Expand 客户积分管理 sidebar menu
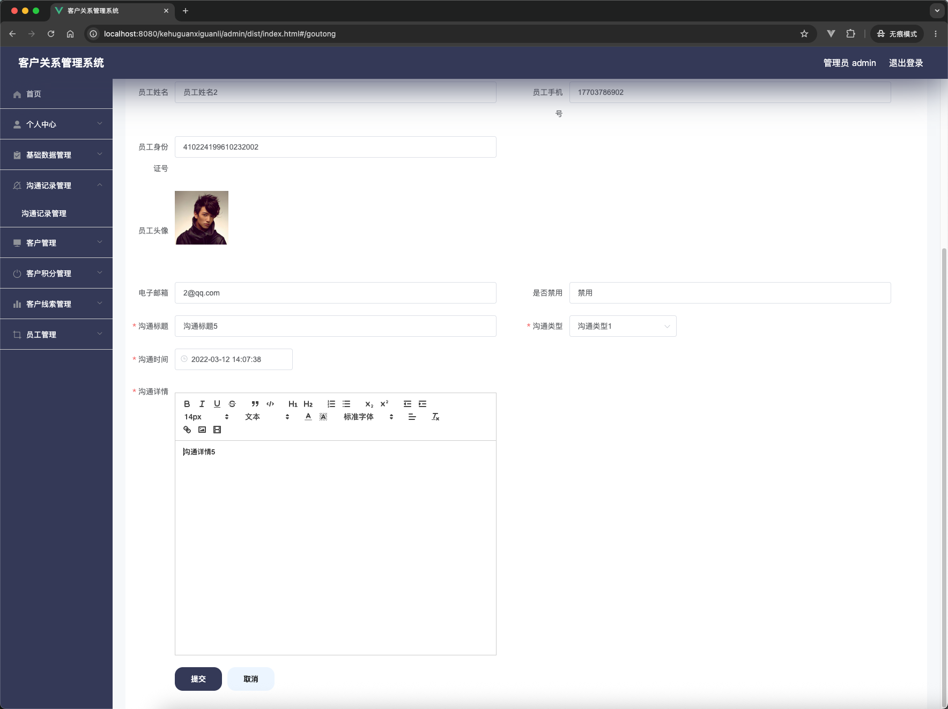 [x=56, y=273]
